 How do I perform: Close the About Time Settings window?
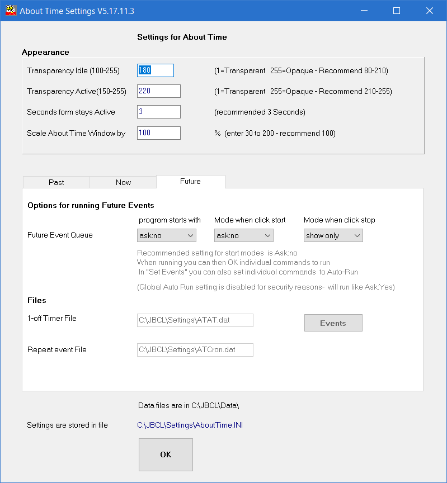429,11
